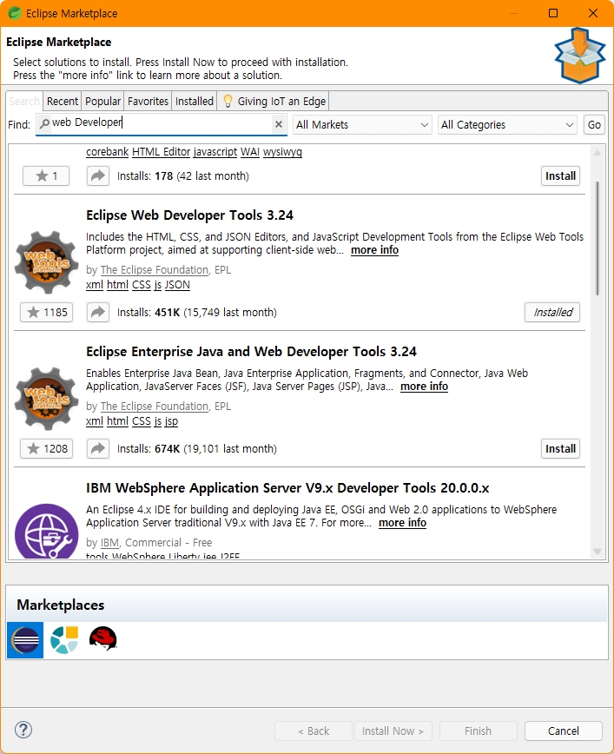Click the javascript tag link
The height and width of the screenshot is (754, 614).
coord(215,152)
